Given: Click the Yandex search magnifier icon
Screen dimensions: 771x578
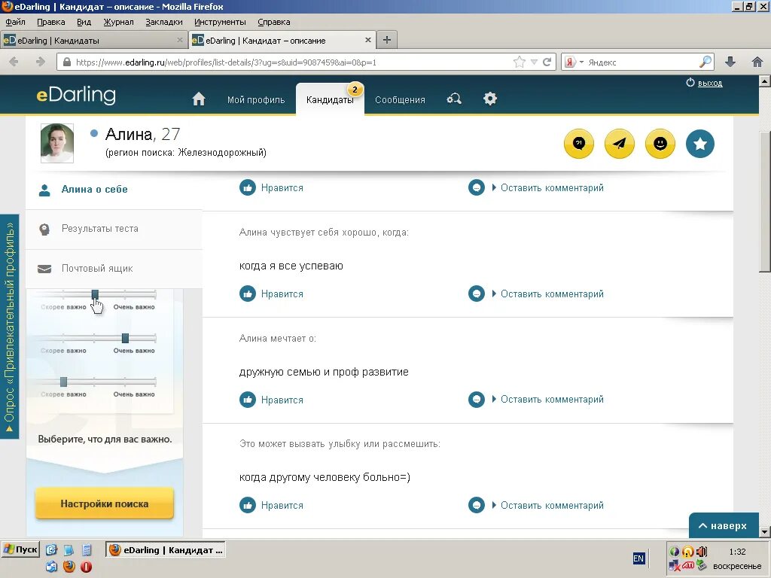Looking at the screenshot, I should tap(705, 62).
